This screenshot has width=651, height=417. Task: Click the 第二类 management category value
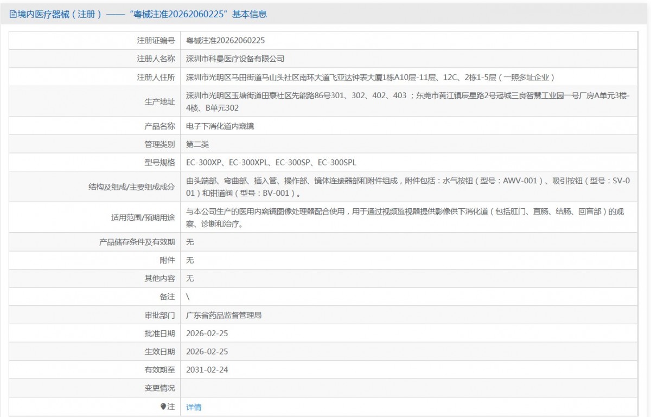coord(197,144)
